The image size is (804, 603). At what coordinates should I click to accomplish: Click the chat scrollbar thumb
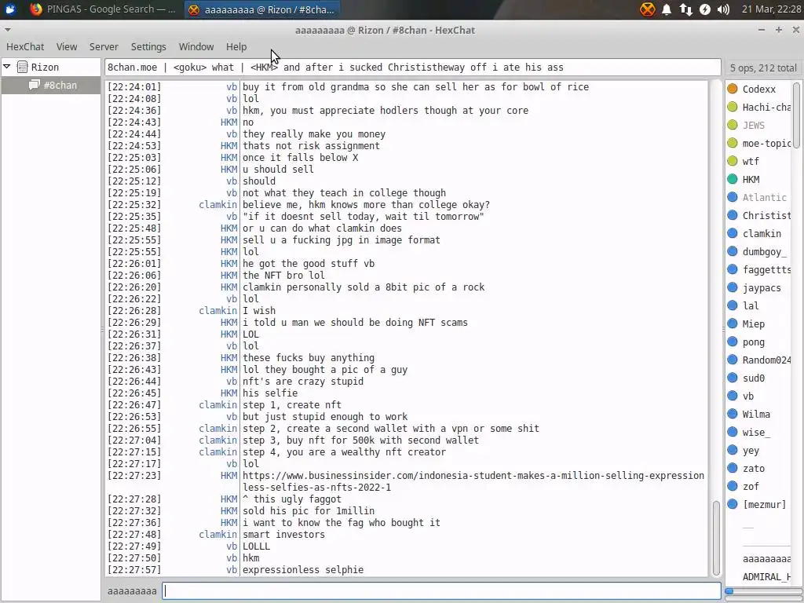pyautogui.click(x=716, y=537)
